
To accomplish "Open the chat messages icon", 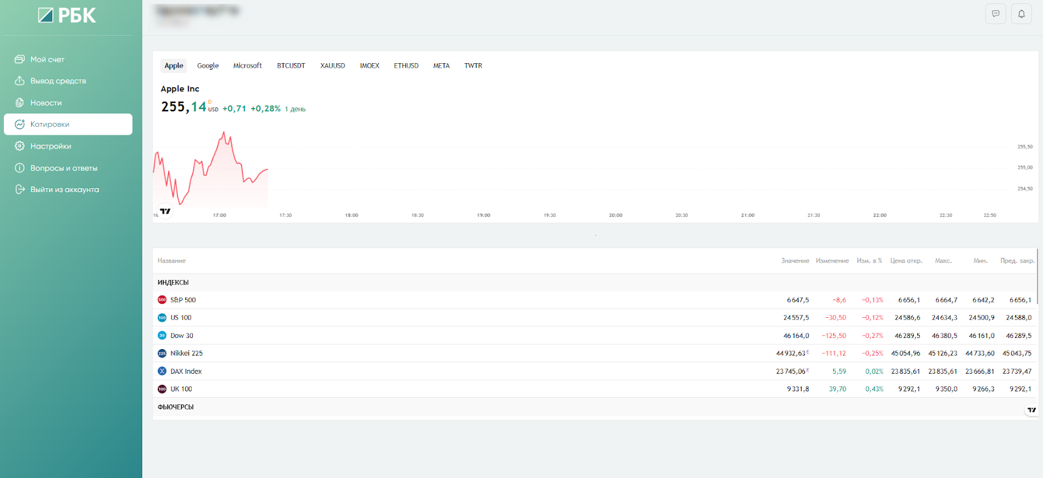I will 995,14.
